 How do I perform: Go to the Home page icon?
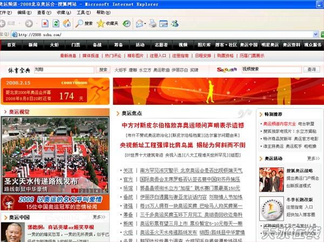(x=66, y=23)
